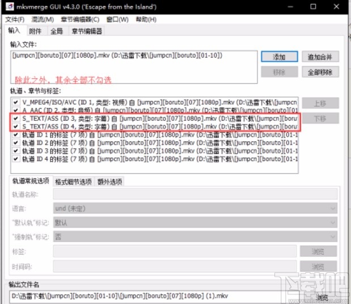Click 浏览 button beside the 时间码 field

coord(318,267)
